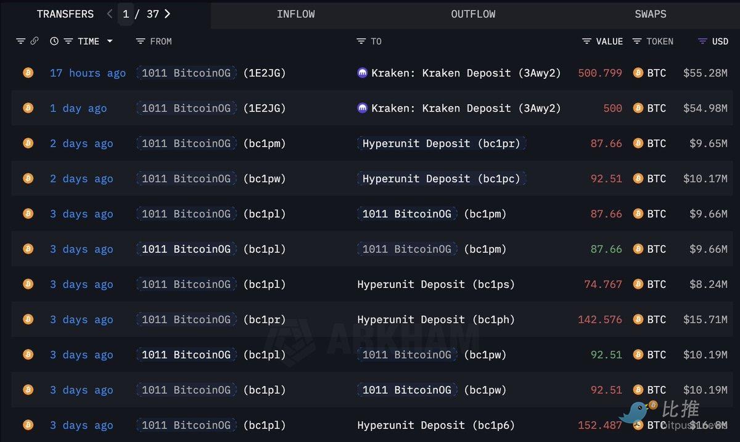This screenshot has width=740, height=442.
Task: Open the '17 hours ago' transaction link
Action: [x=88, y=73]
